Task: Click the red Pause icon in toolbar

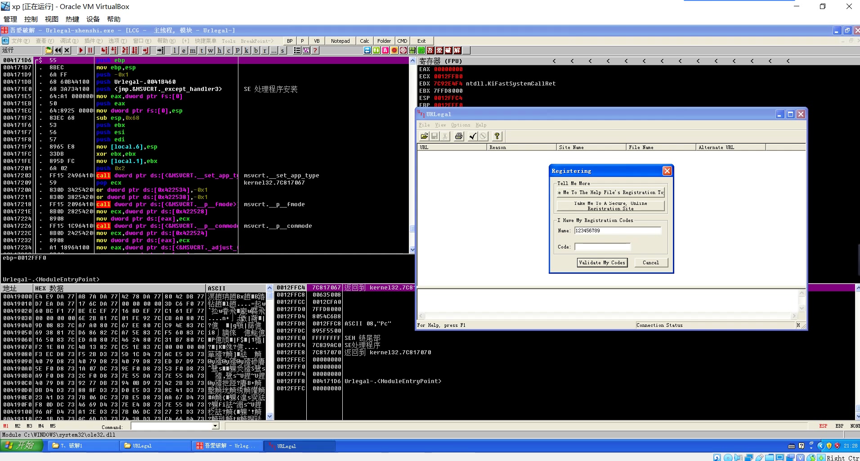Action: pyautogui.click(x=90, y=50)
